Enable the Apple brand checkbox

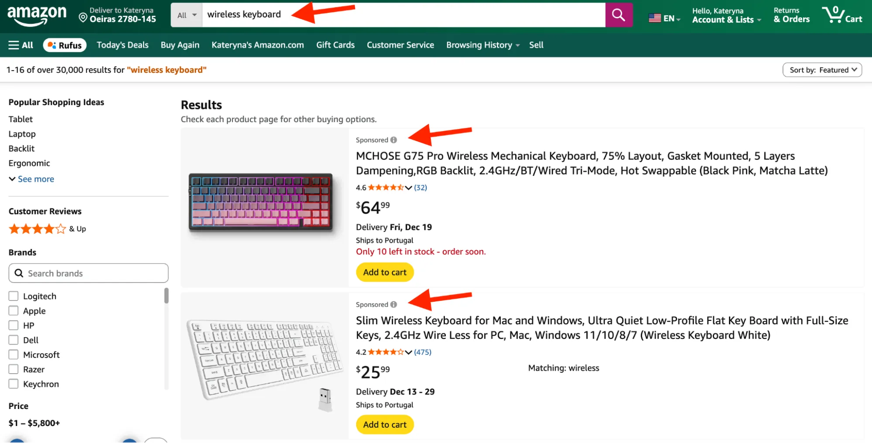tap(13, 310)
